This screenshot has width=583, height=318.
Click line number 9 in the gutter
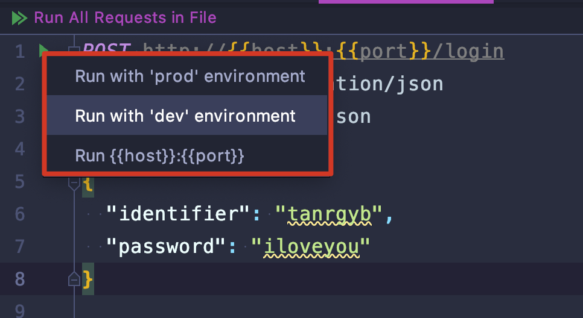[20, 311]
